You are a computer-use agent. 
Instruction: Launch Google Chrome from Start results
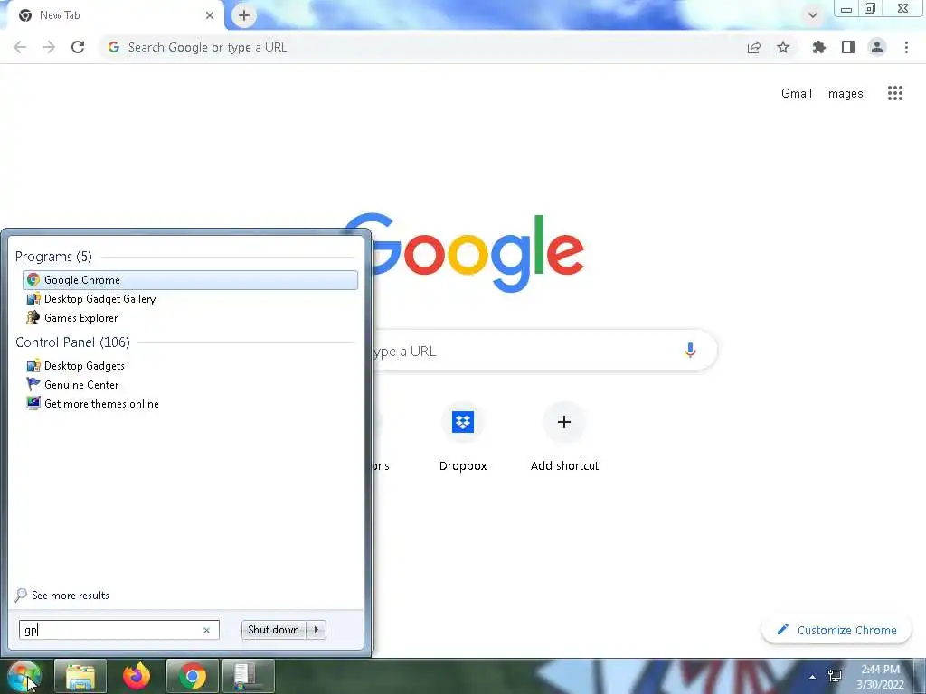pyautogui.click(x=190, y=280)
